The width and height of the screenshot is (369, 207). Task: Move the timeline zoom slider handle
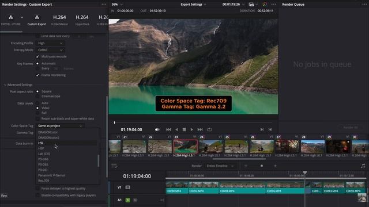tap(261, 166)
